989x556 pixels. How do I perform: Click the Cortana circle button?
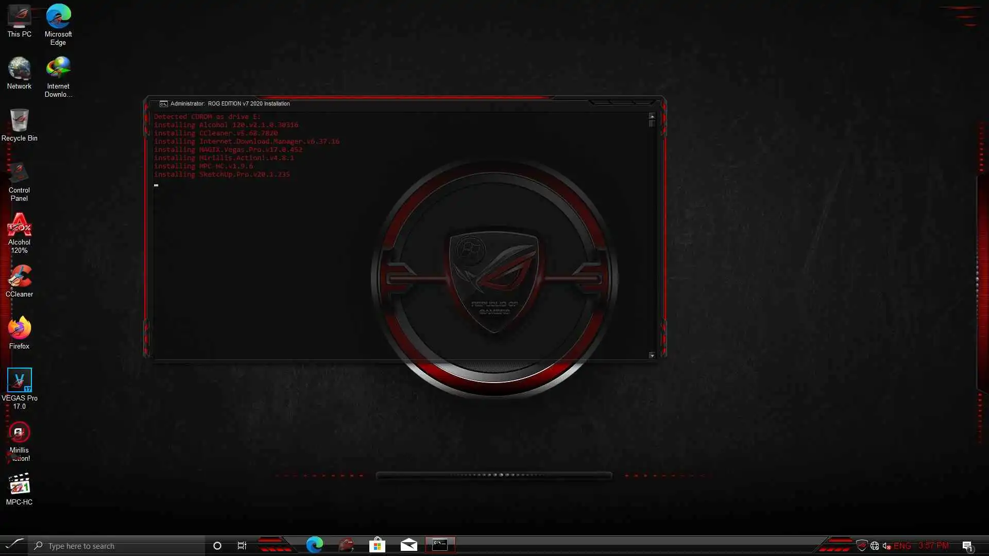217,546
